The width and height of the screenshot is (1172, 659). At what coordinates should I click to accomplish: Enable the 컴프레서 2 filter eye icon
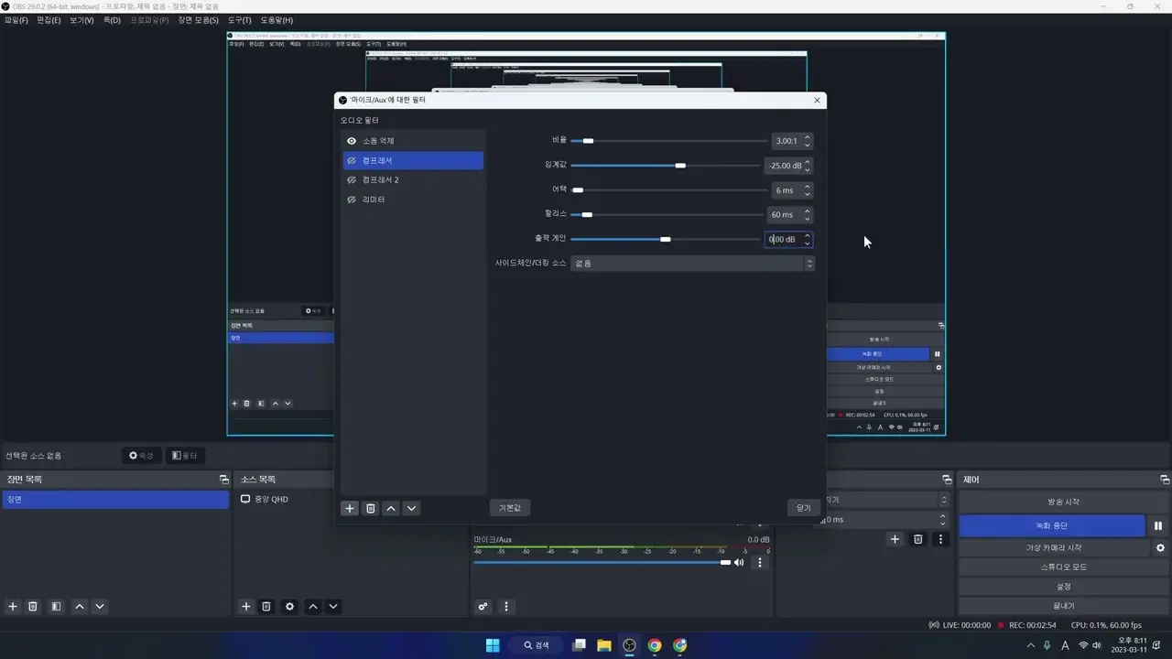352,180
